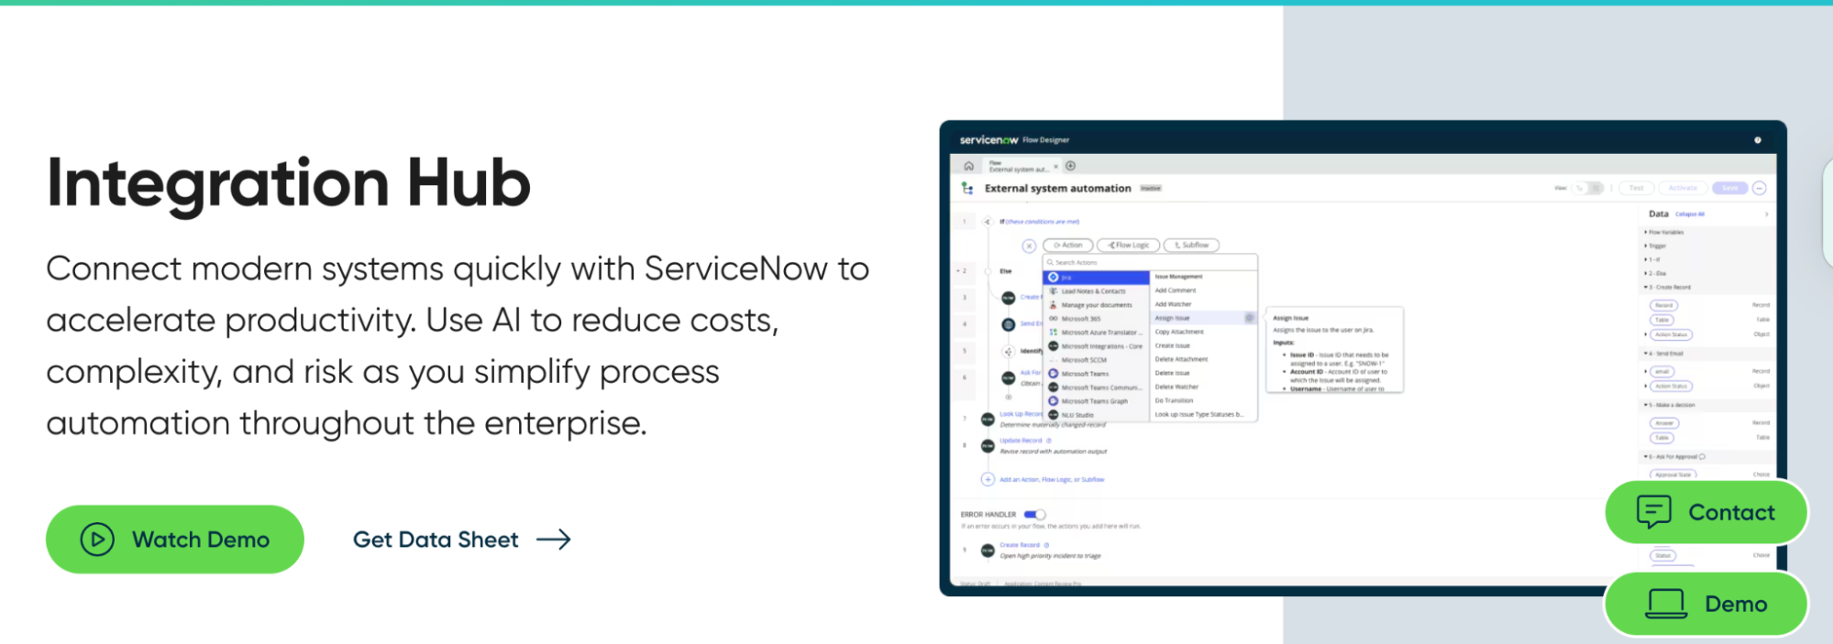This screenshot has height=644, width=1833.
Task: Toggle the View switch in the toolbar
Action: coord(1588,188)
